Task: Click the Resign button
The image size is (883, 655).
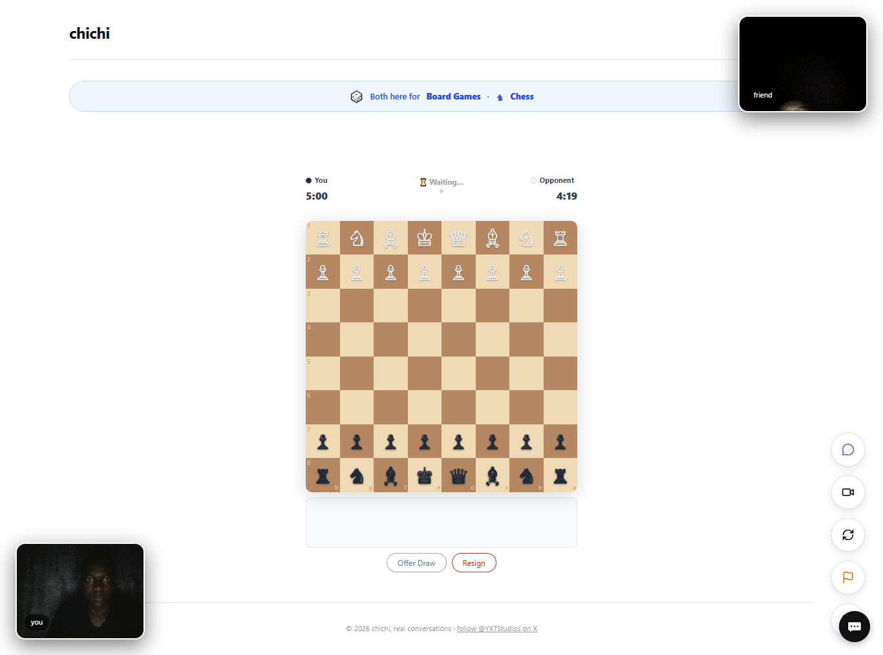Action: 474,563
